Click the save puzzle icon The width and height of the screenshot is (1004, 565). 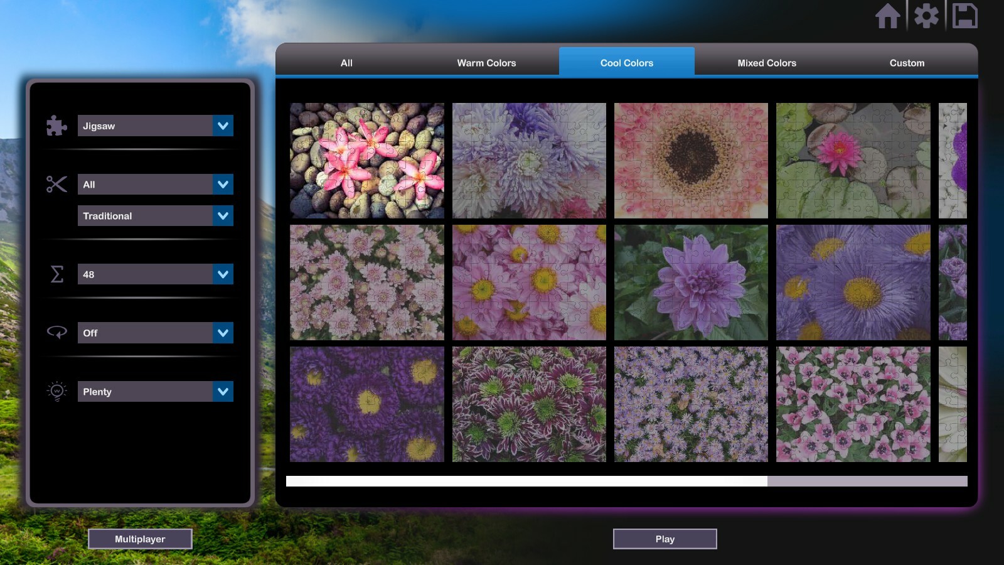965,17
